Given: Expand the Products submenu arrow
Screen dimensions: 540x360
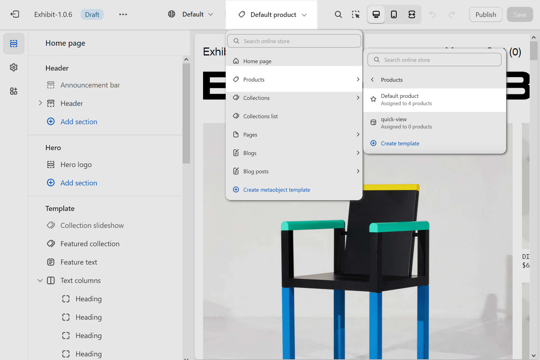Looking at the screenshot, I should pyautogui.click(x=358, y=79).
